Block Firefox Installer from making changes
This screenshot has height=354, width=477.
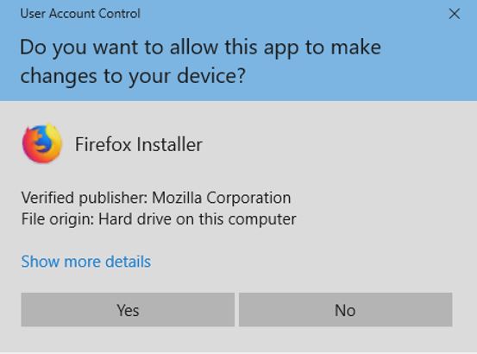click(345, 310)
